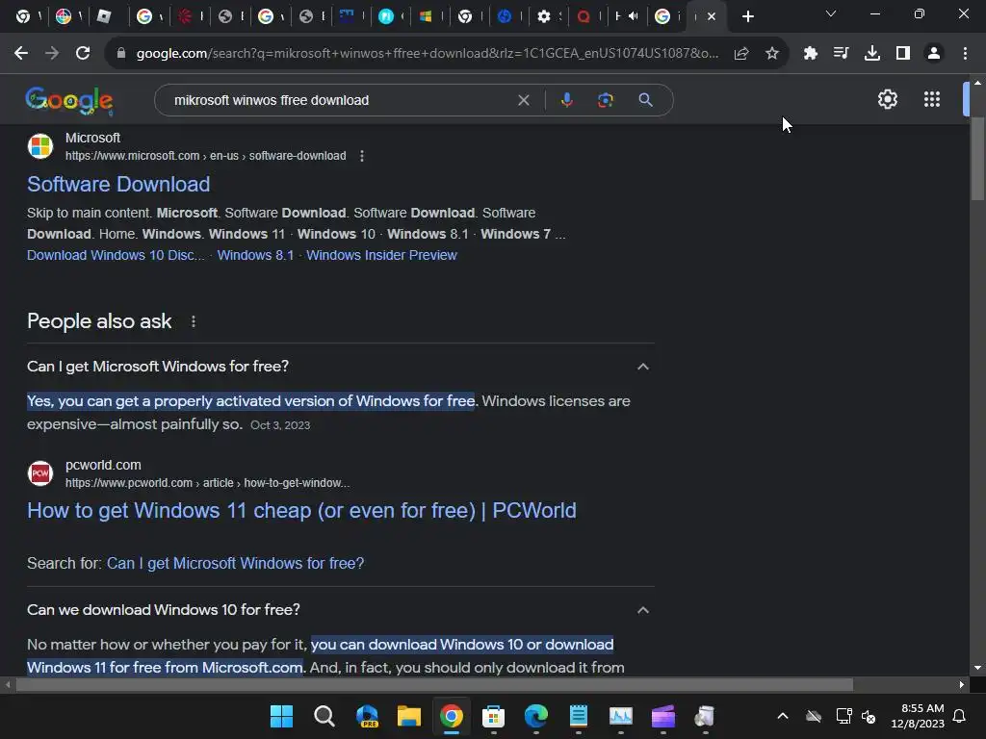The height and width of the screenshot is (739, 986).
Task: Switch to the settings gear tab
Action: (x=544, y=16)
